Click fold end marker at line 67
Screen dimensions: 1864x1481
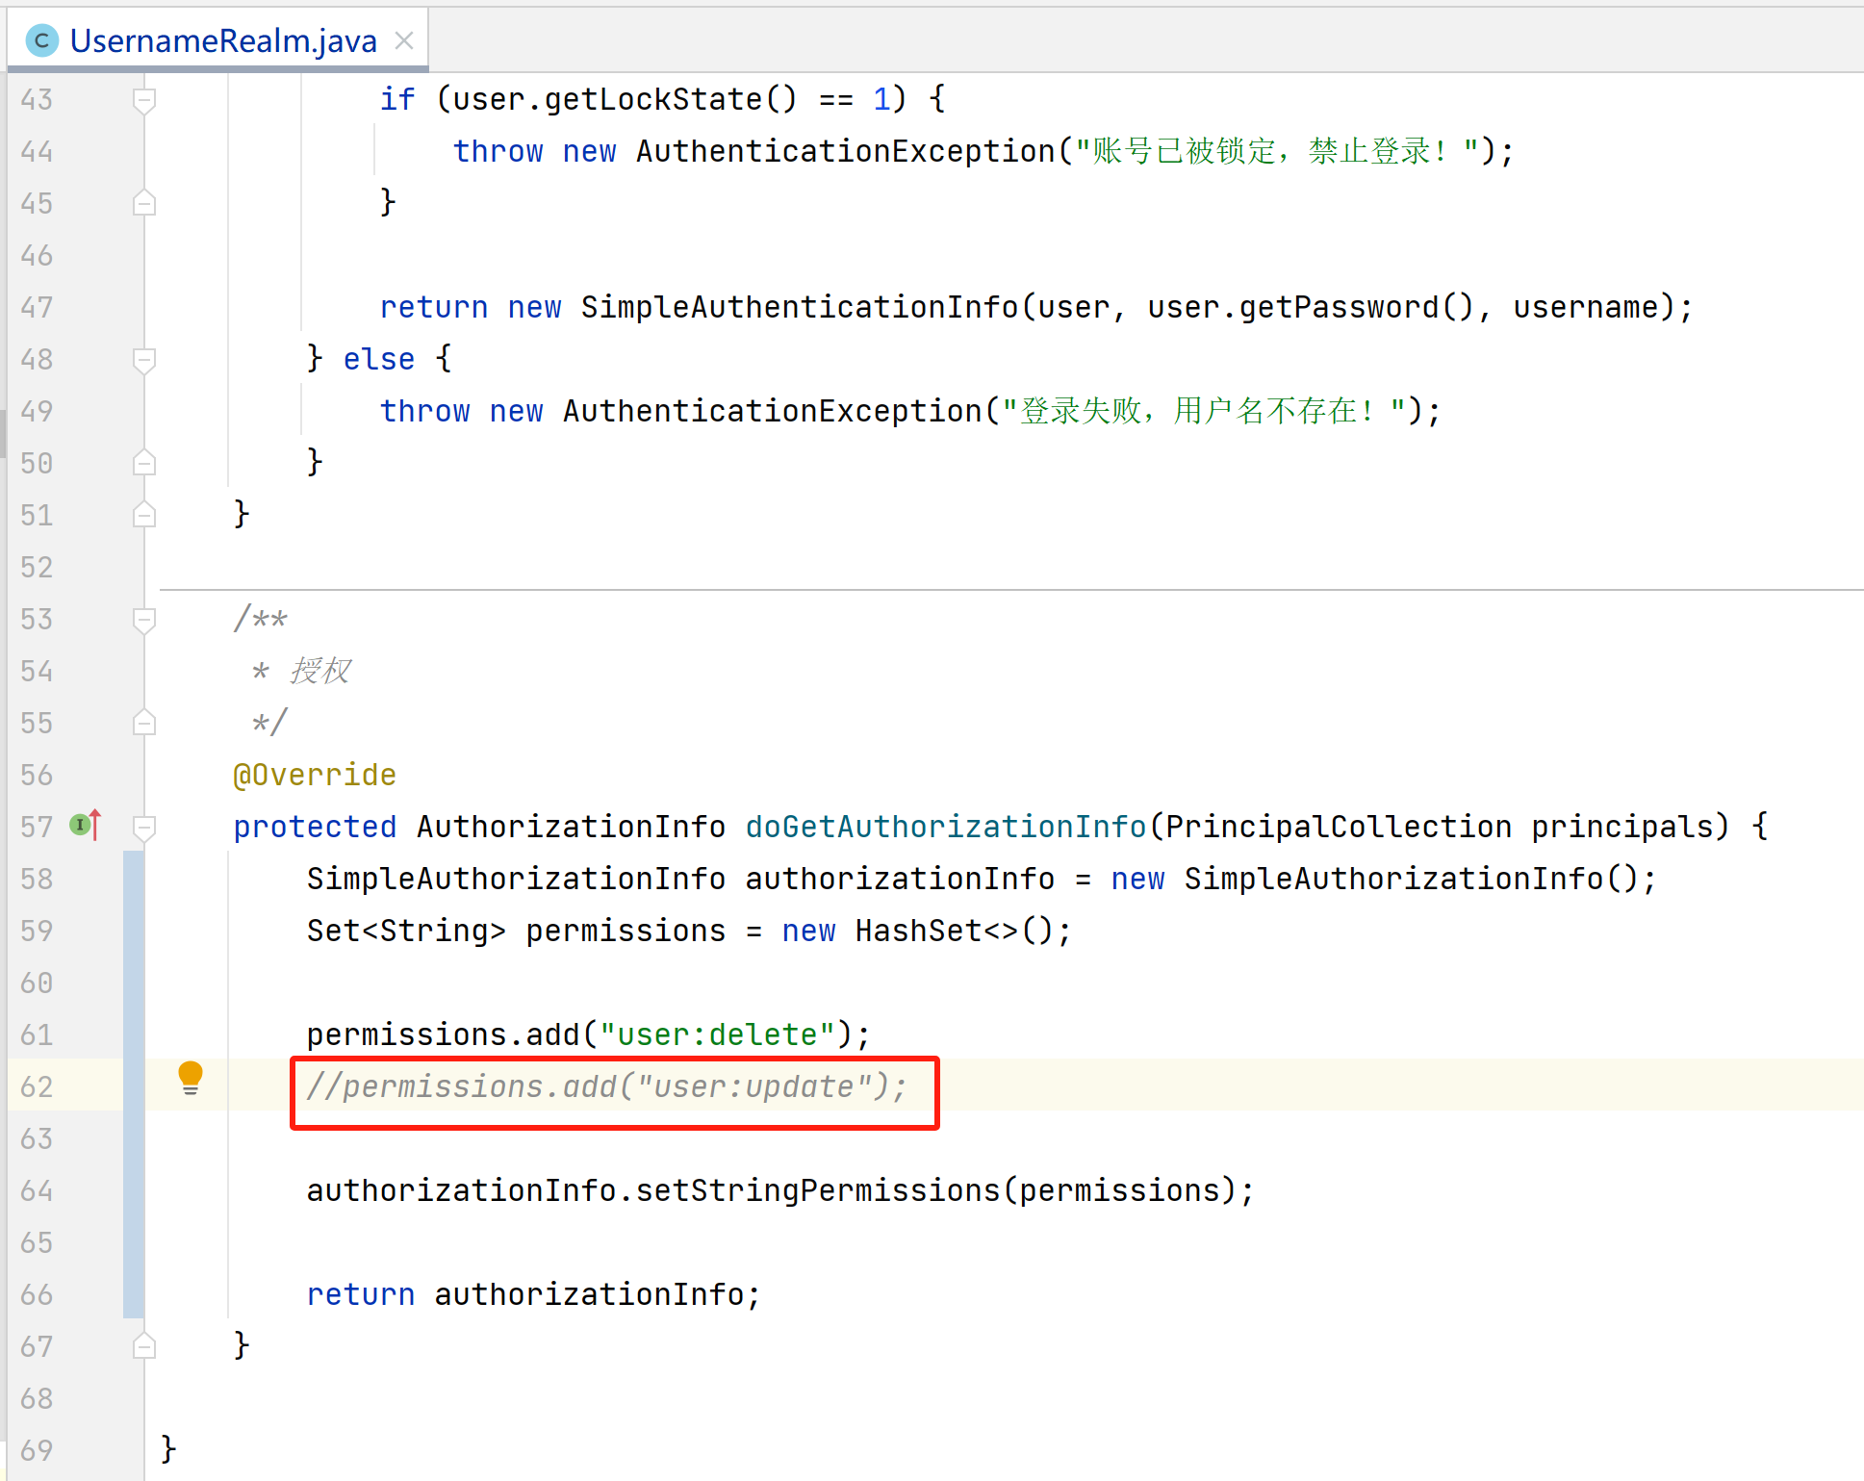144,1345
